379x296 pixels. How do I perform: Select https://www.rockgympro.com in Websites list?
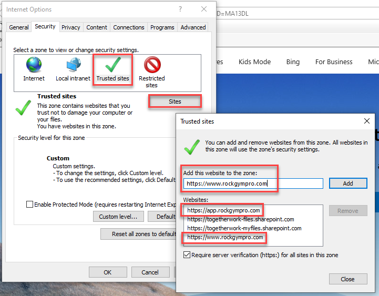[225, 237]
